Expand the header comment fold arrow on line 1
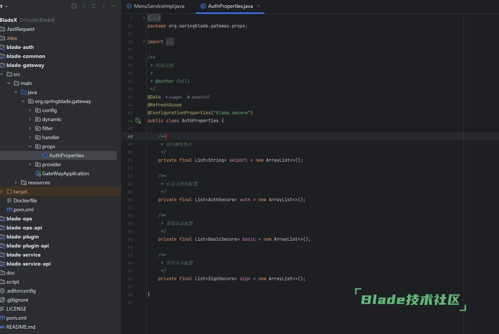 point(144,18)
